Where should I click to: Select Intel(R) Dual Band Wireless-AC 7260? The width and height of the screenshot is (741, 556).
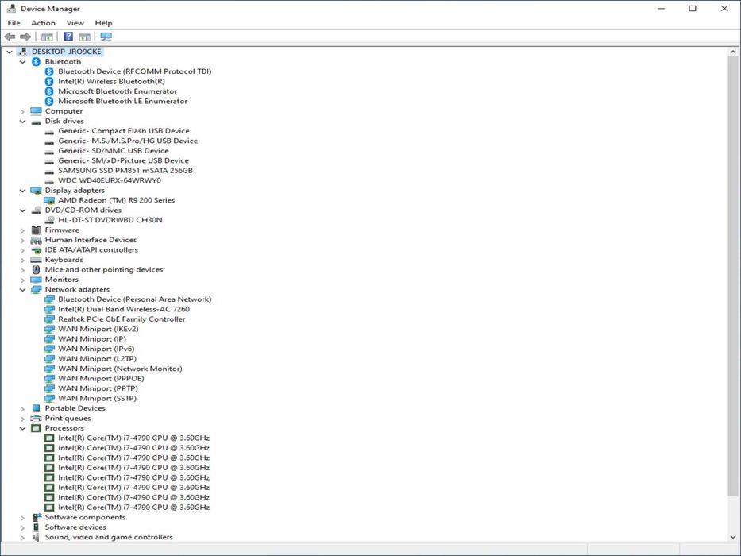(x=124, y=309)
